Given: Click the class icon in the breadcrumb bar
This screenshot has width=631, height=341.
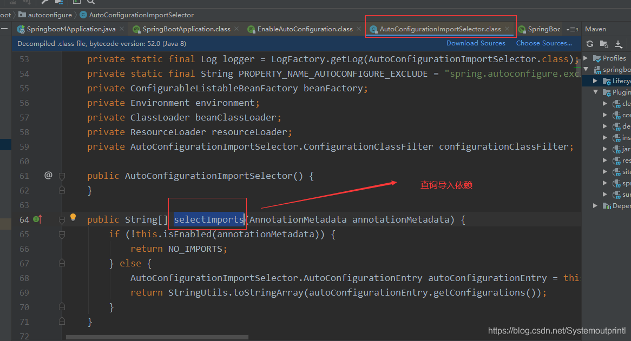Looking at the screenshot, I should click(x=83, y=15).
